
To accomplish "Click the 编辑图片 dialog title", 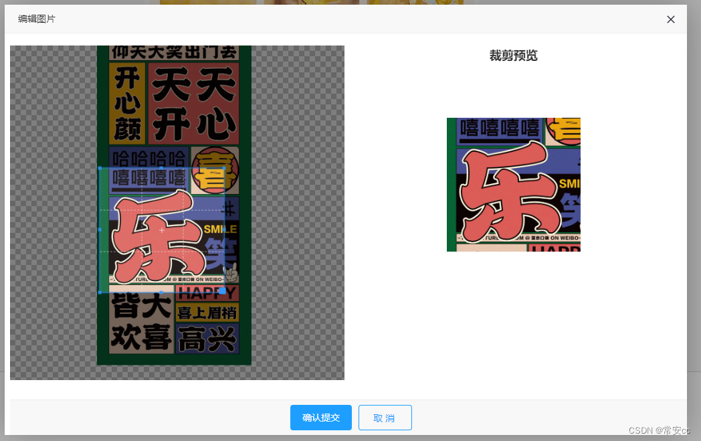I will click(37, 19).
